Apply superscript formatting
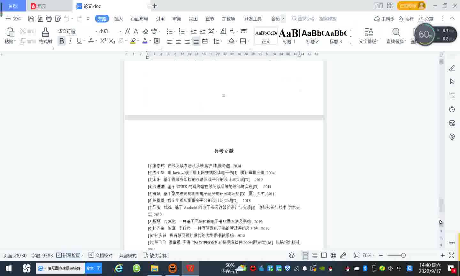 (103, 41)
